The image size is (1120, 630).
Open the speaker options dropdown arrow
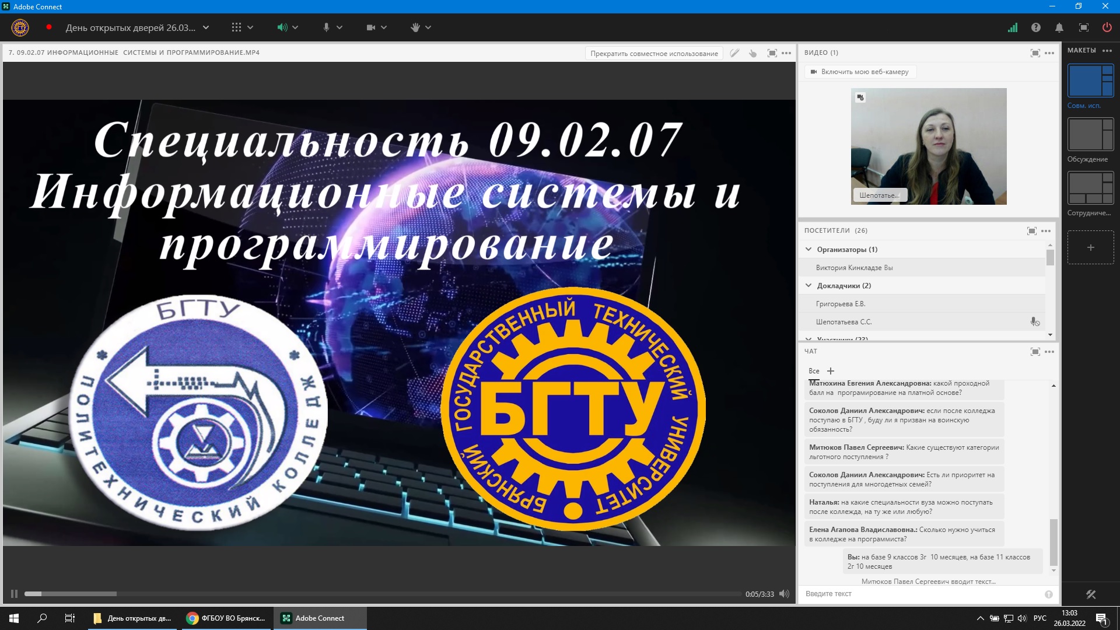pyautogui.click(x=295, y=27)
